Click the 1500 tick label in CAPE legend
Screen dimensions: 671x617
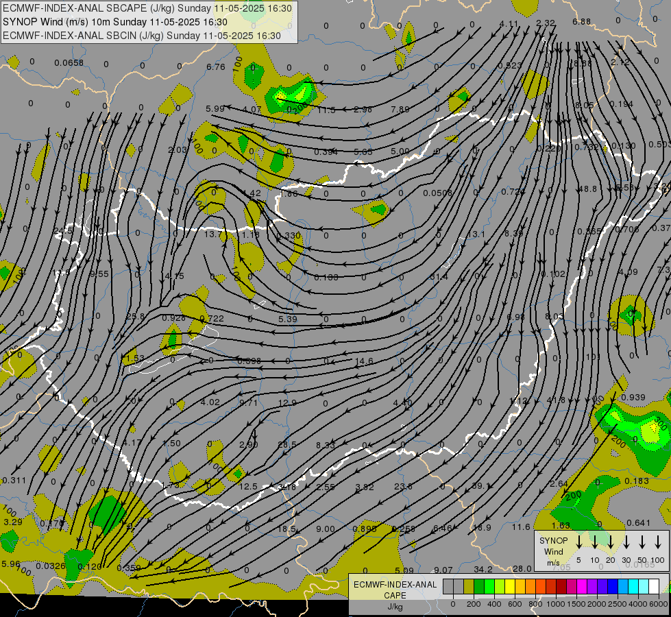576,604
